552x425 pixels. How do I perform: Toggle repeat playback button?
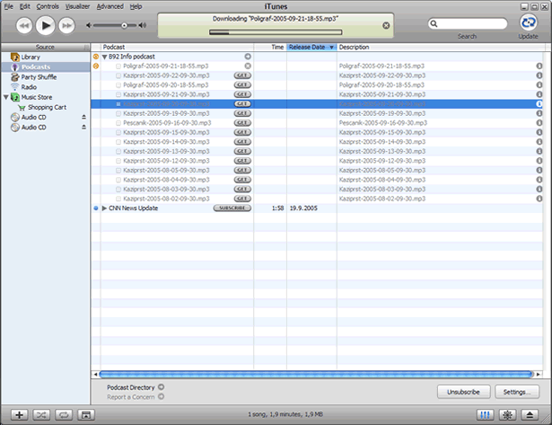pos(64,415)
